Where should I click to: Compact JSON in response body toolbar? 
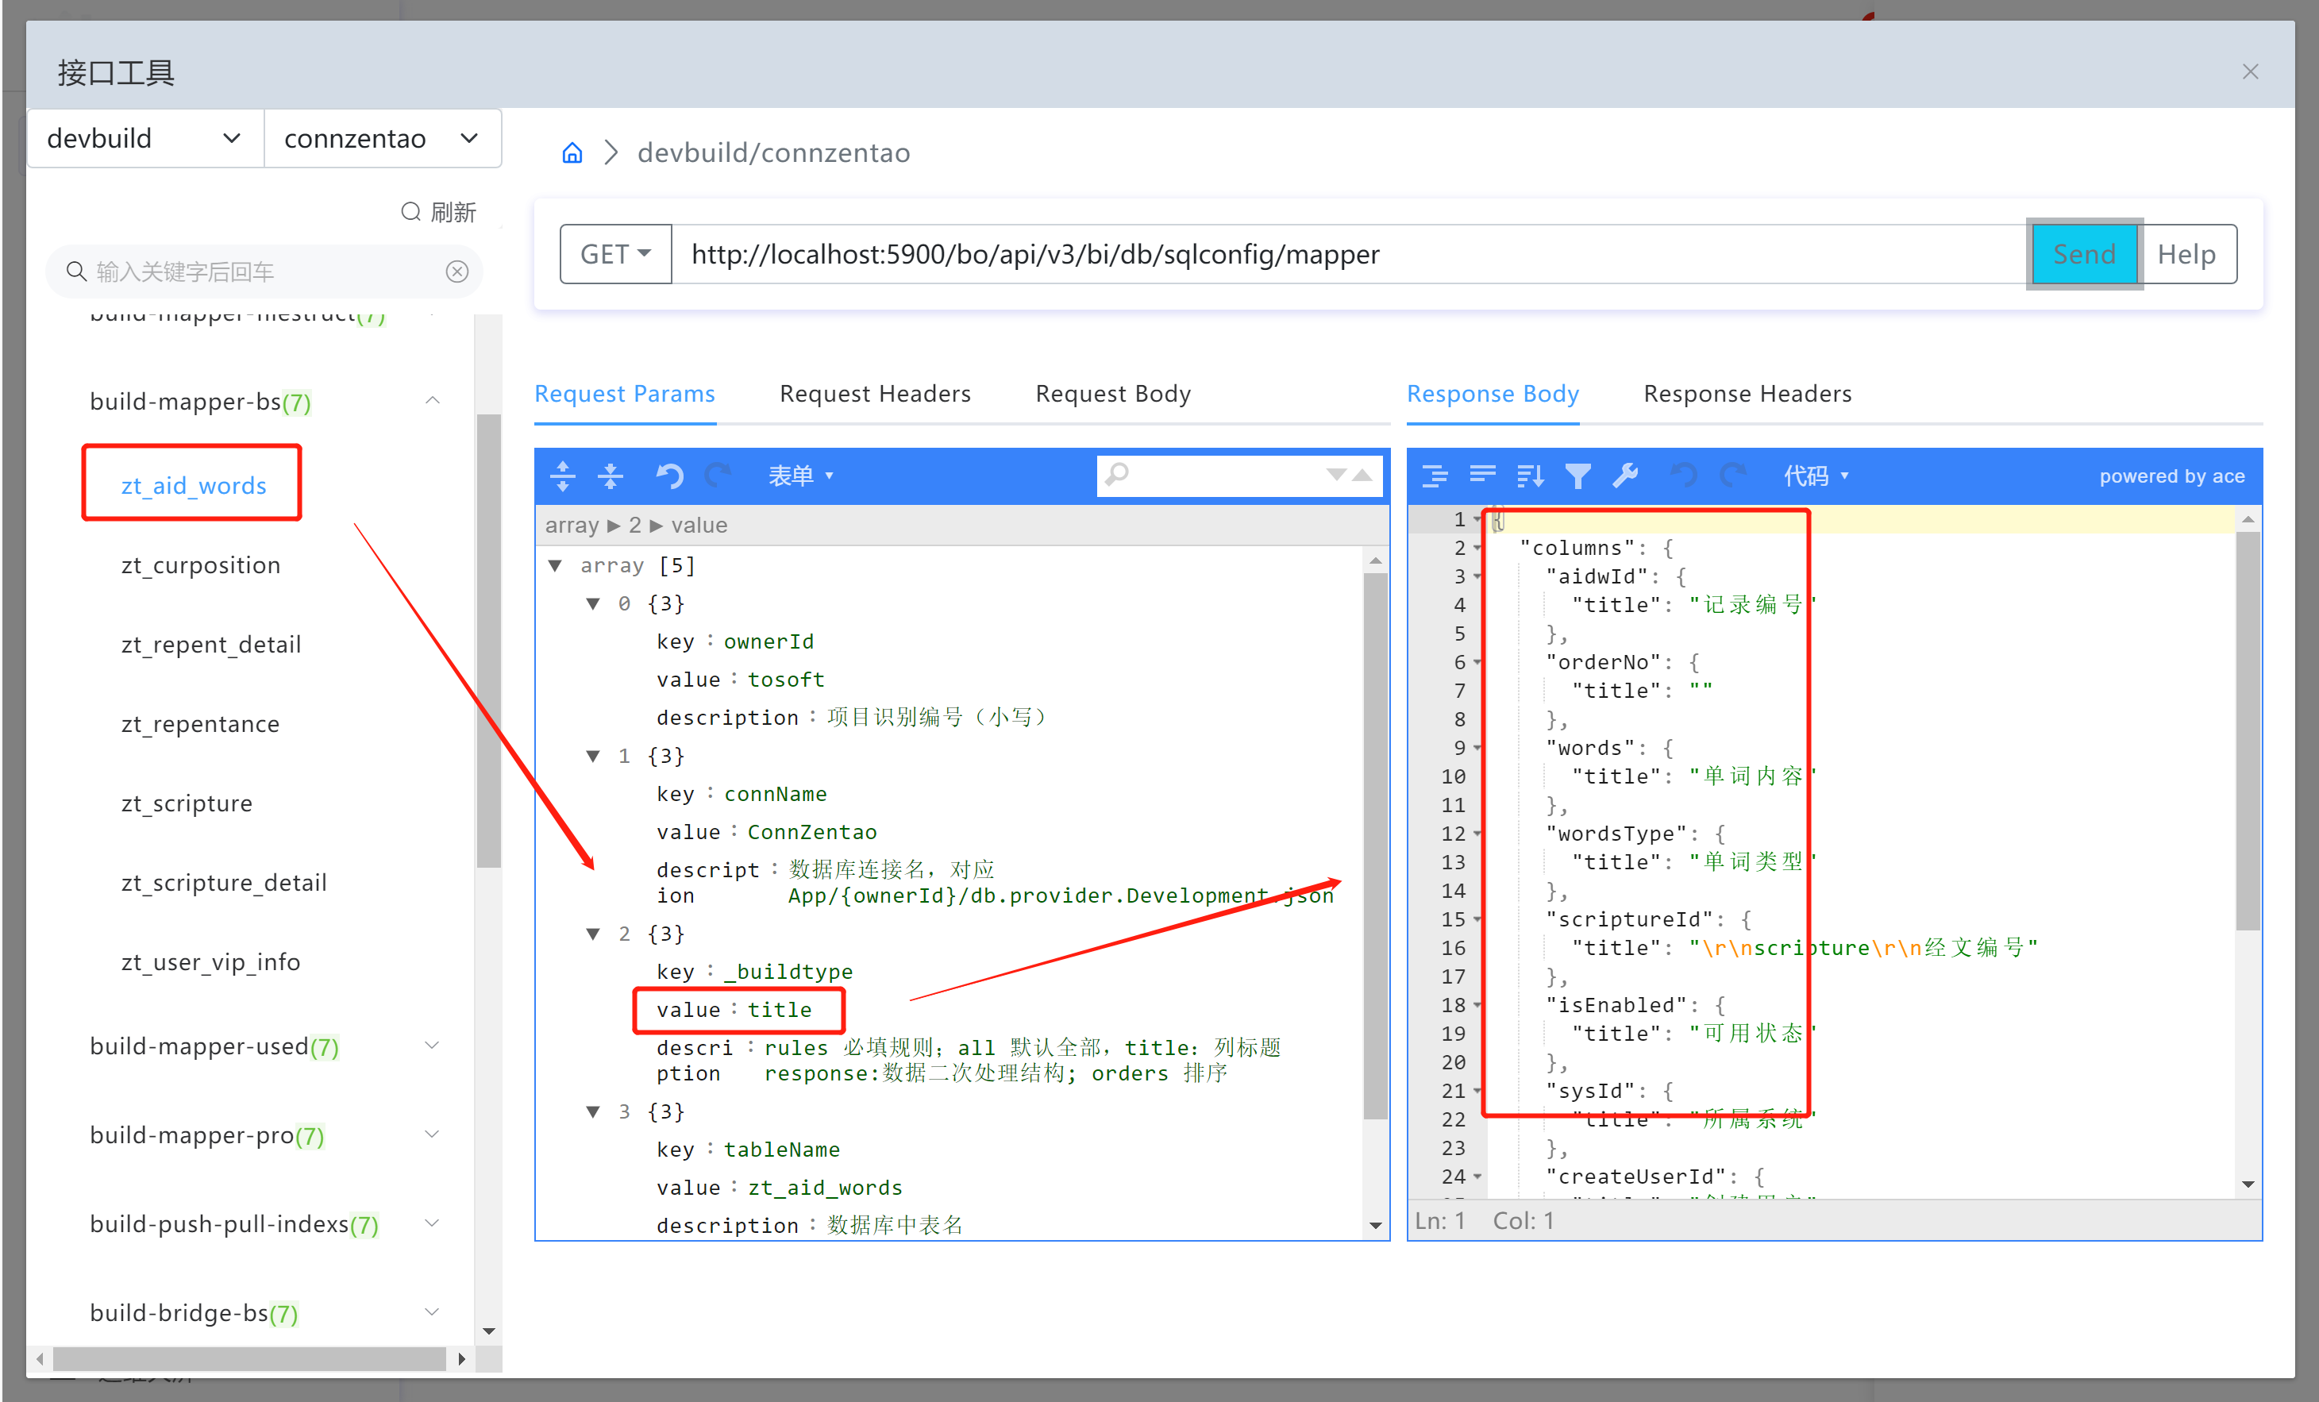tap(1482, 476)
